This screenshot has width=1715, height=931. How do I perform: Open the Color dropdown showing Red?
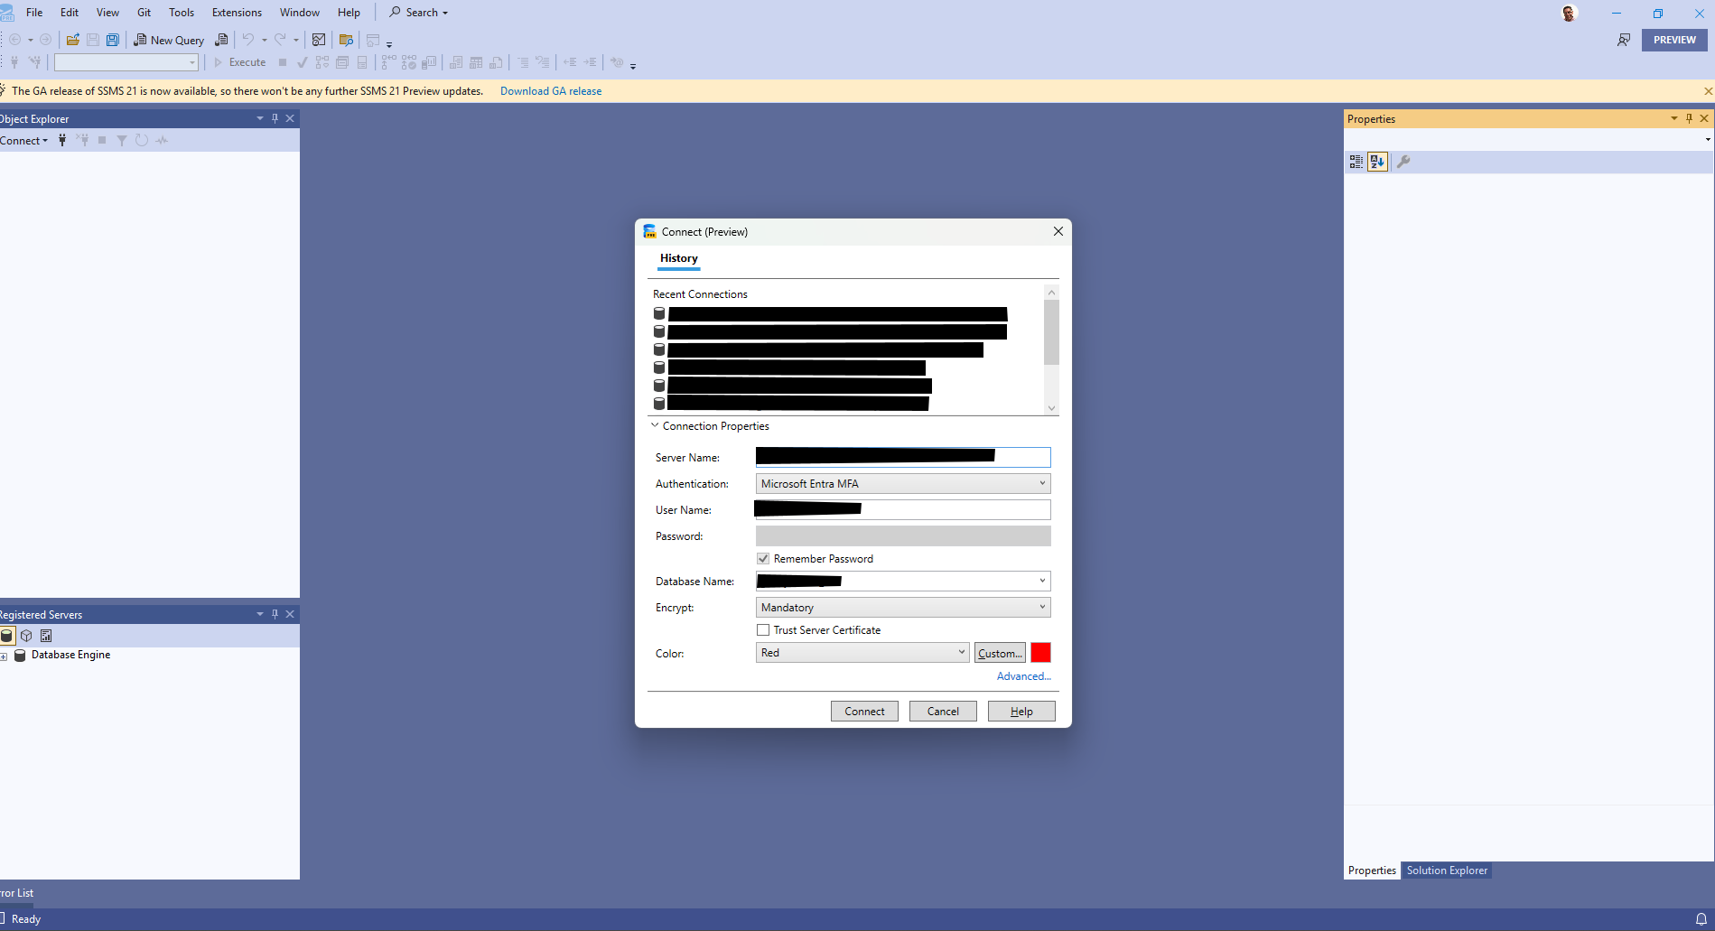tap(862, 653)
